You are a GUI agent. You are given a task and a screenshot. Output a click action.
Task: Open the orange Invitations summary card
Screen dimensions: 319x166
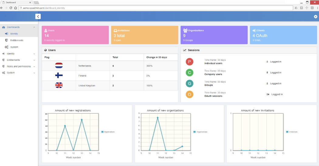pos(144,35)
